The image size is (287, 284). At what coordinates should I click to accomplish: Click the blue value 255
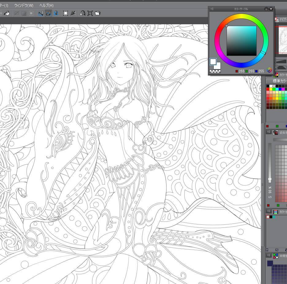click(261, 71)
